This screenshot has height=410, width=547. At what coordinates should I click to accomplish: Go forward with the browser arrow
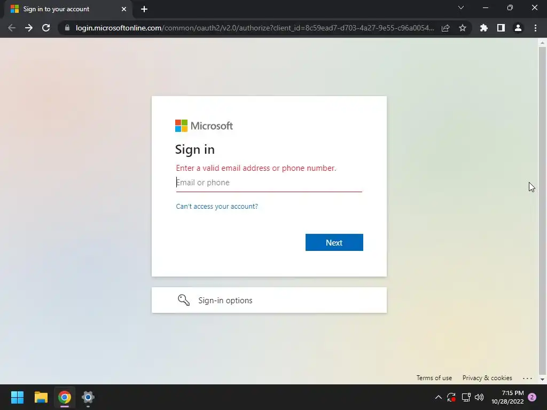click(x=29, y=28)
